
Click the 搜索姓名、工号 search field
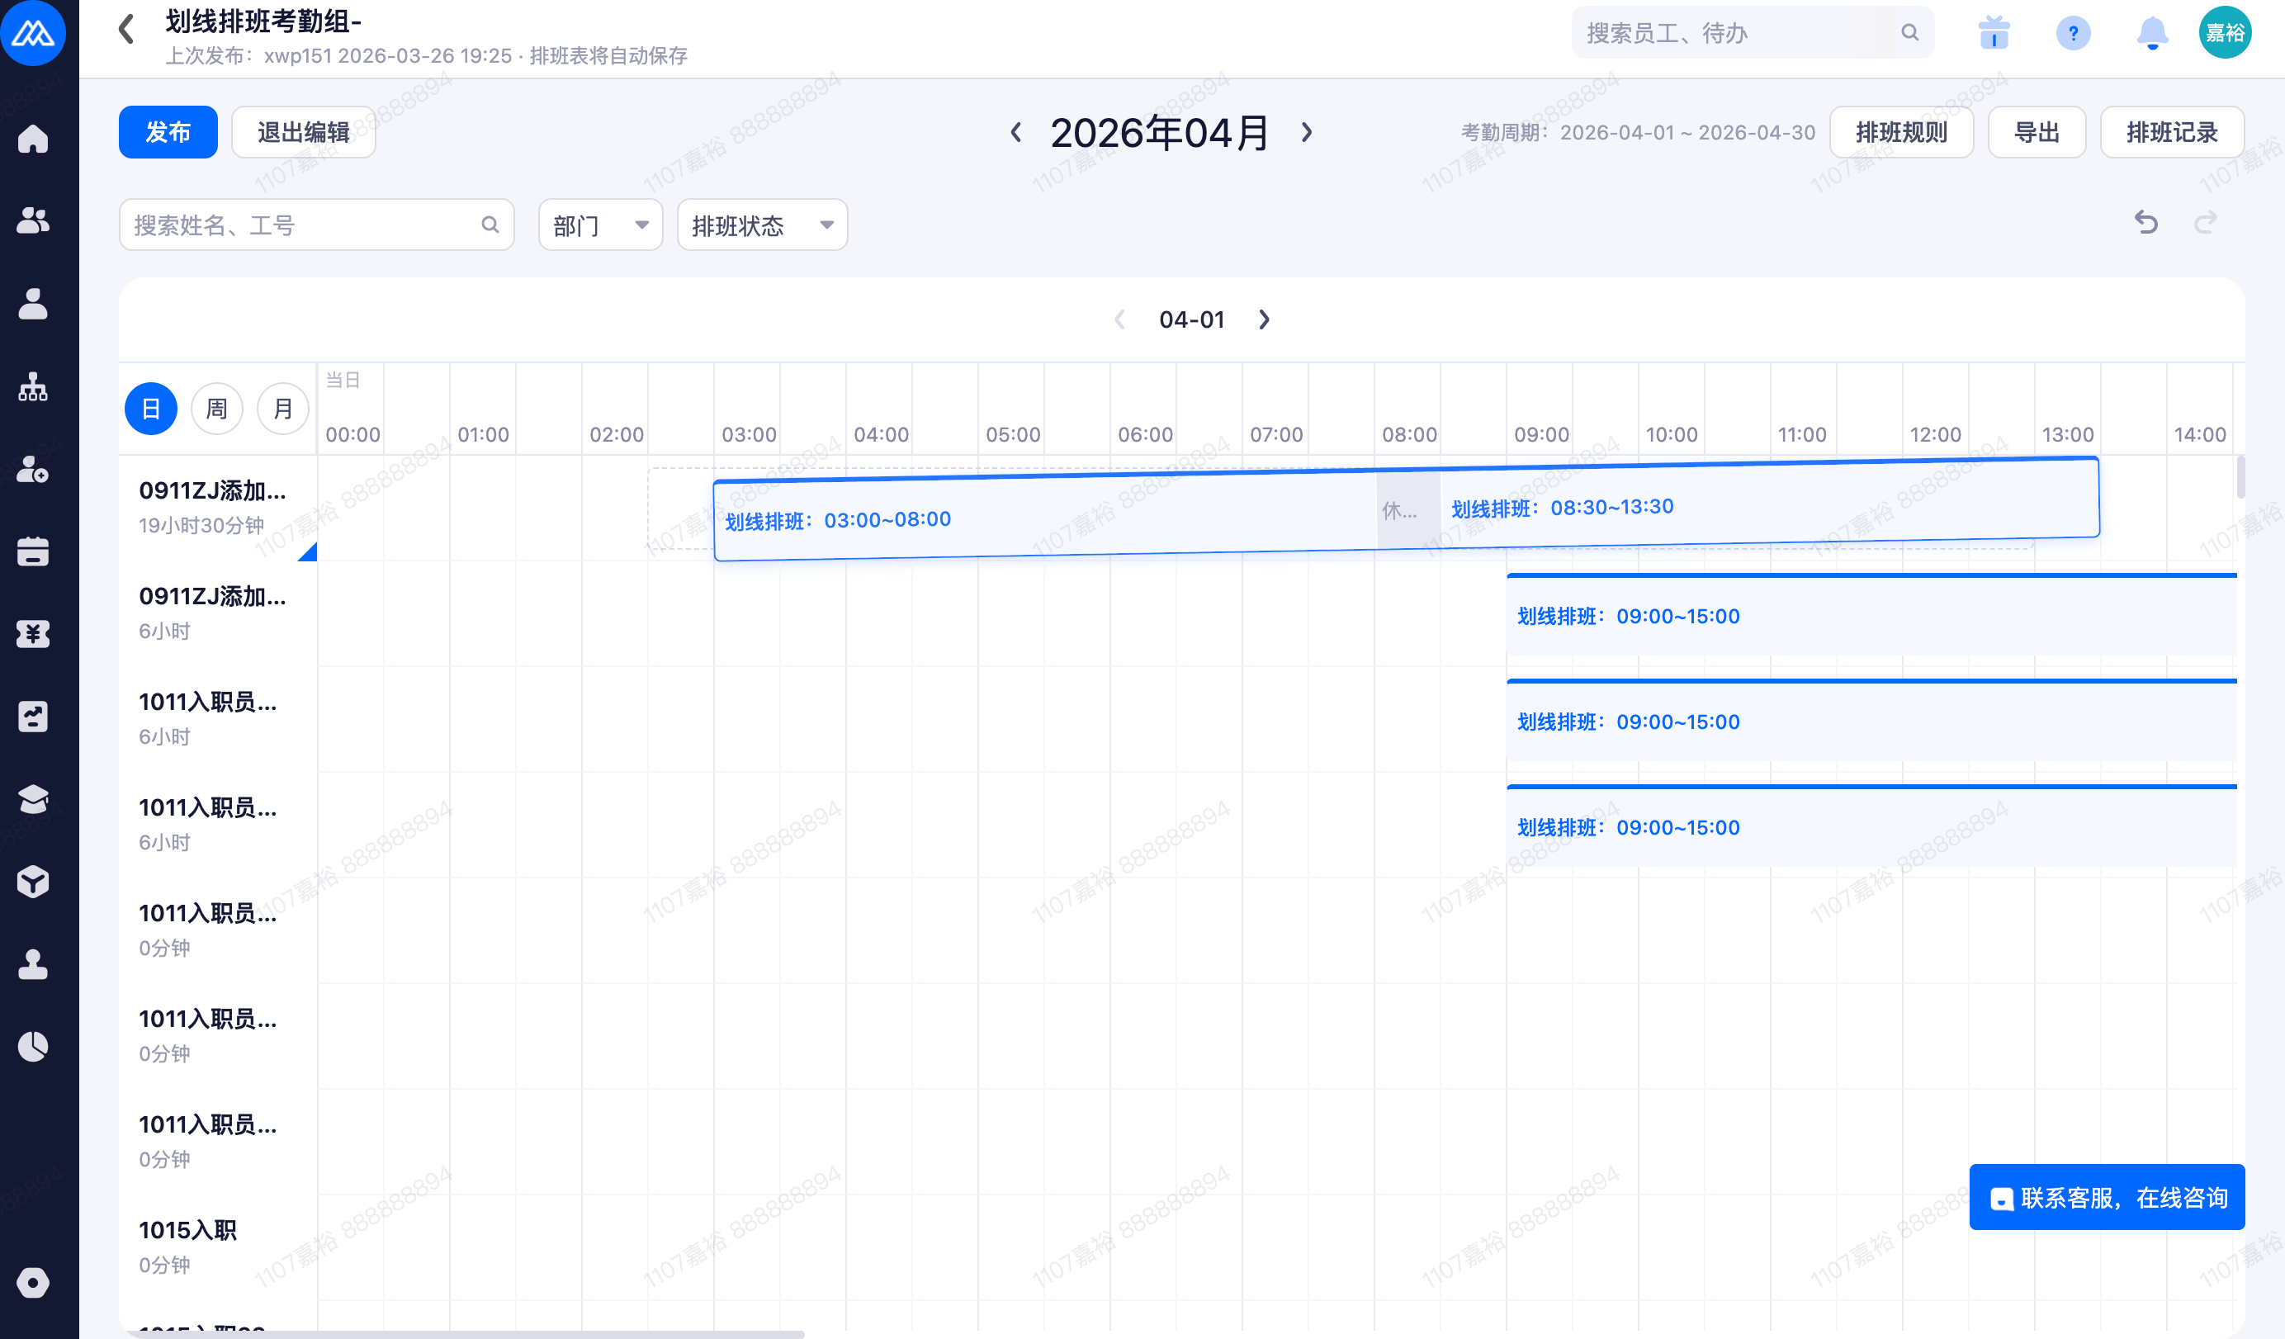[x=304, y=225]
